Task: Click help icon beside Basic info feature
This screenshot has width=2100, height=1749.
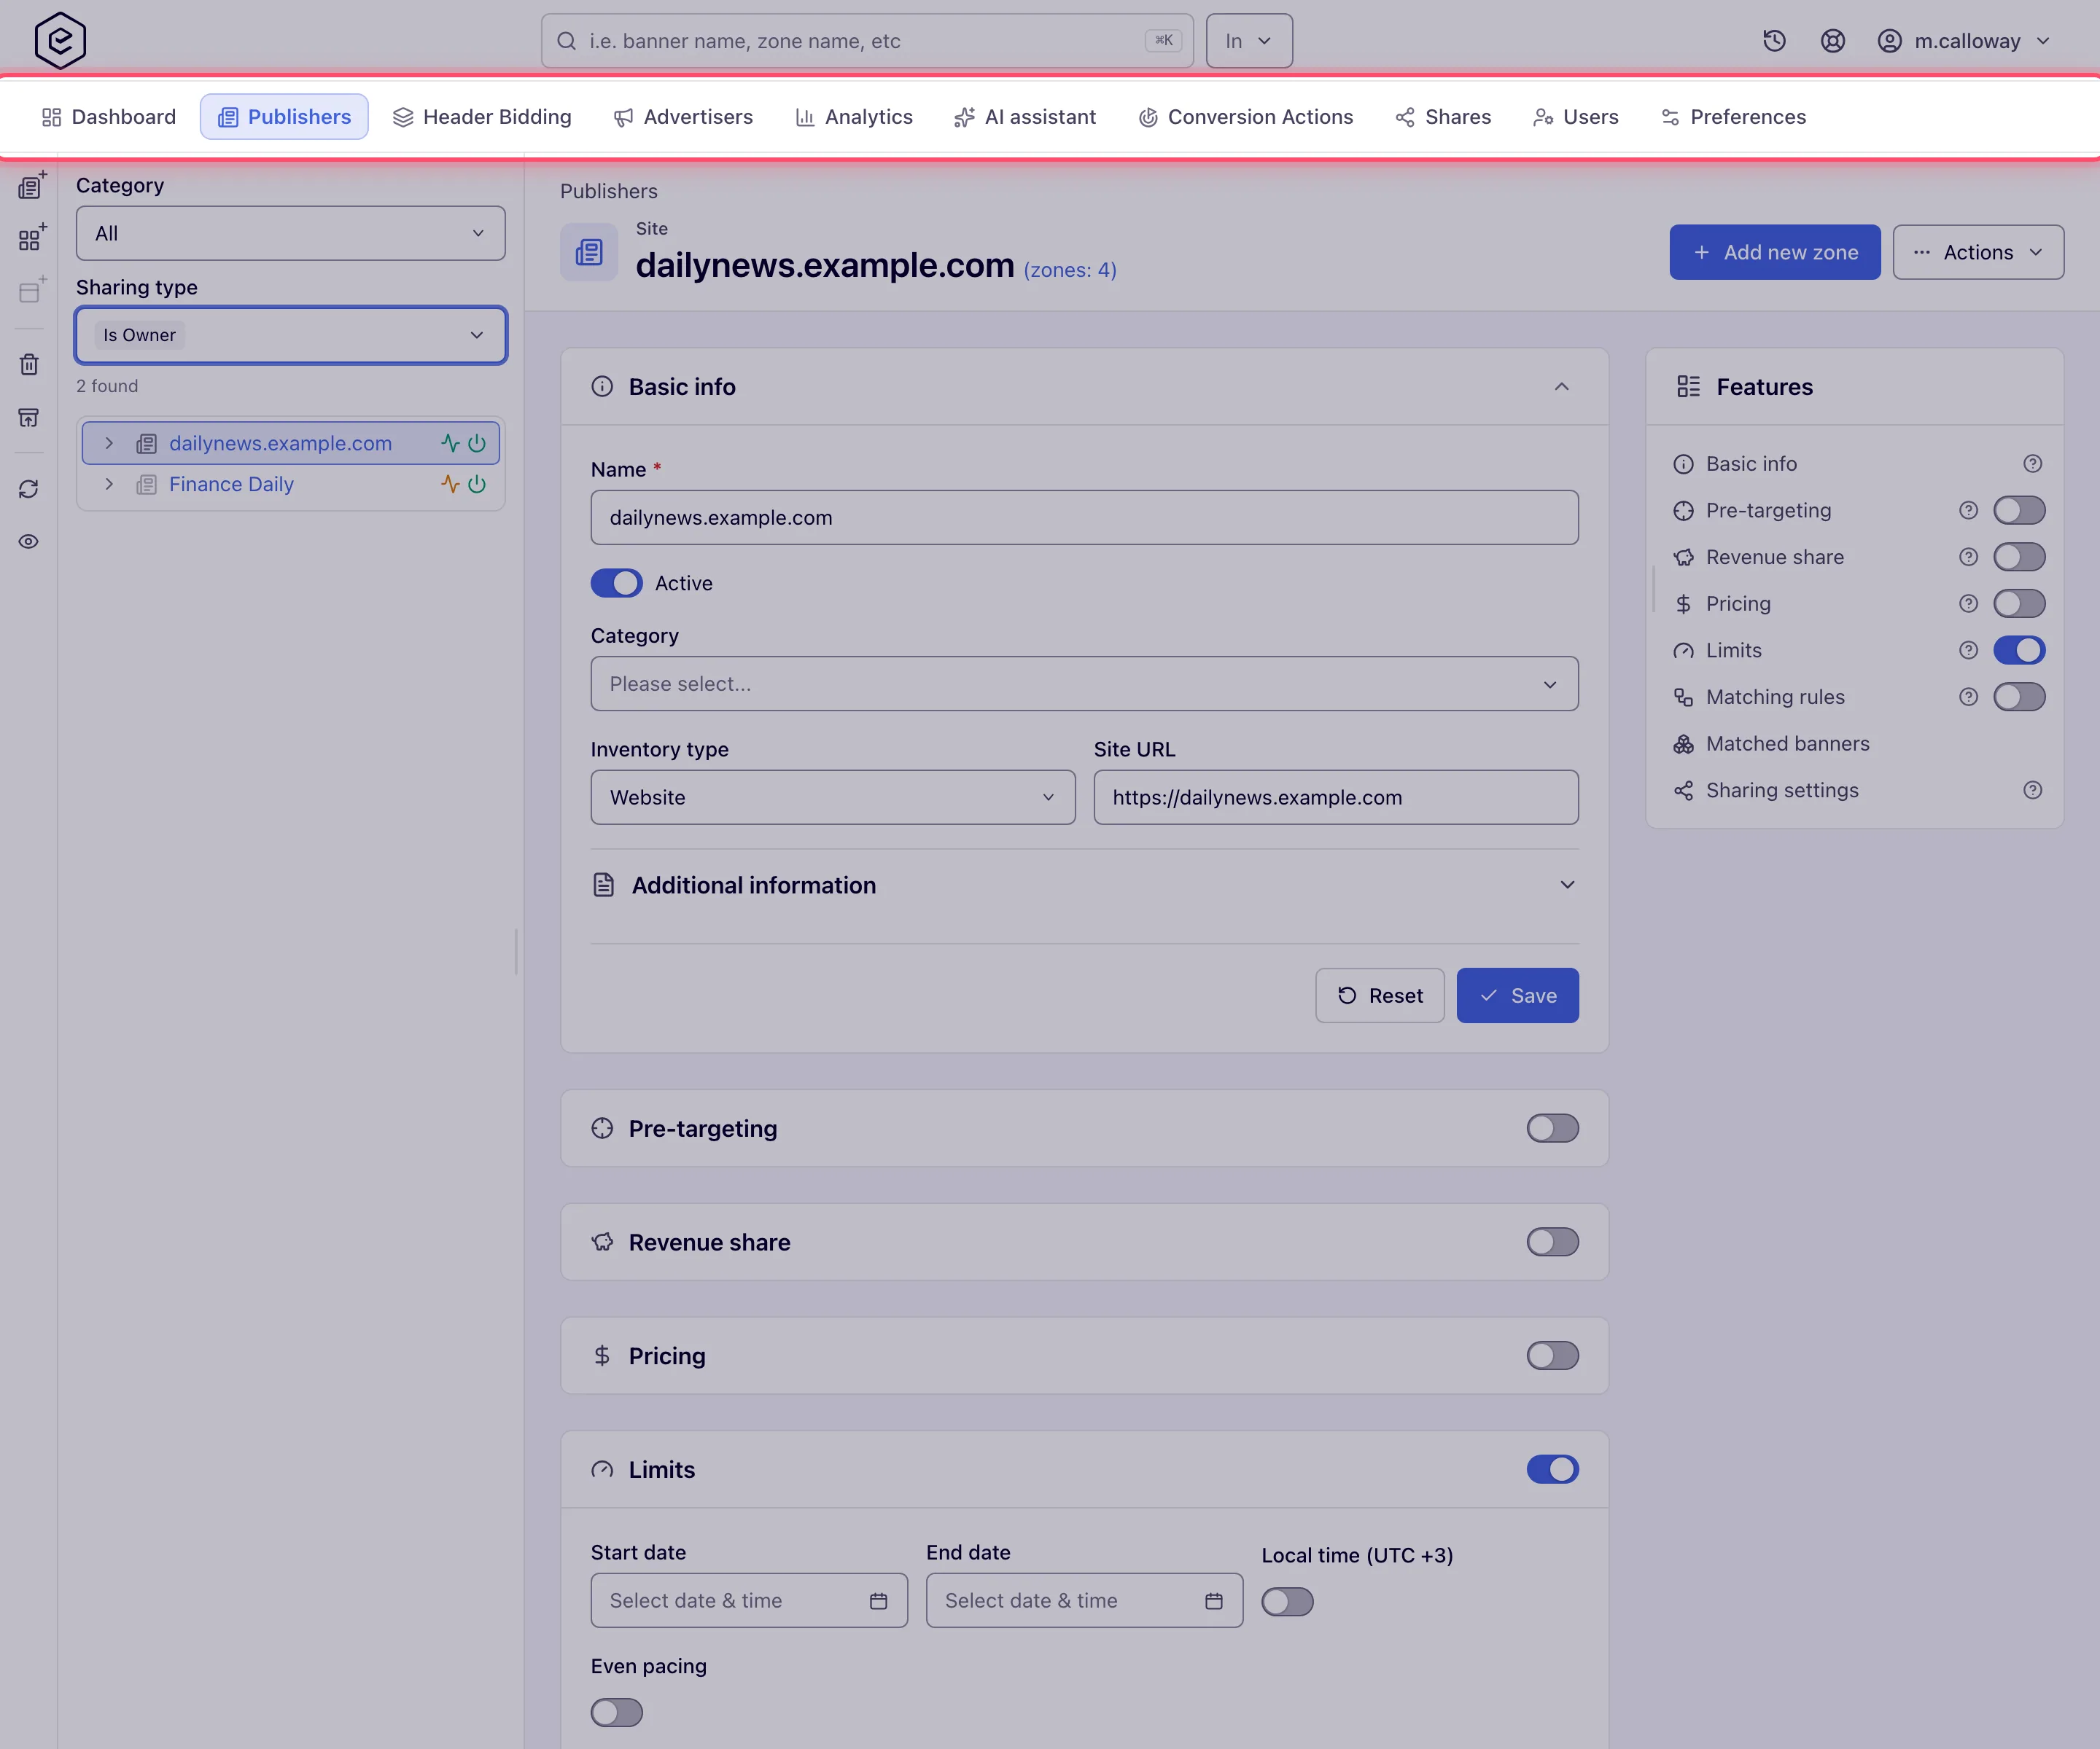Action: pos(2032,463)
